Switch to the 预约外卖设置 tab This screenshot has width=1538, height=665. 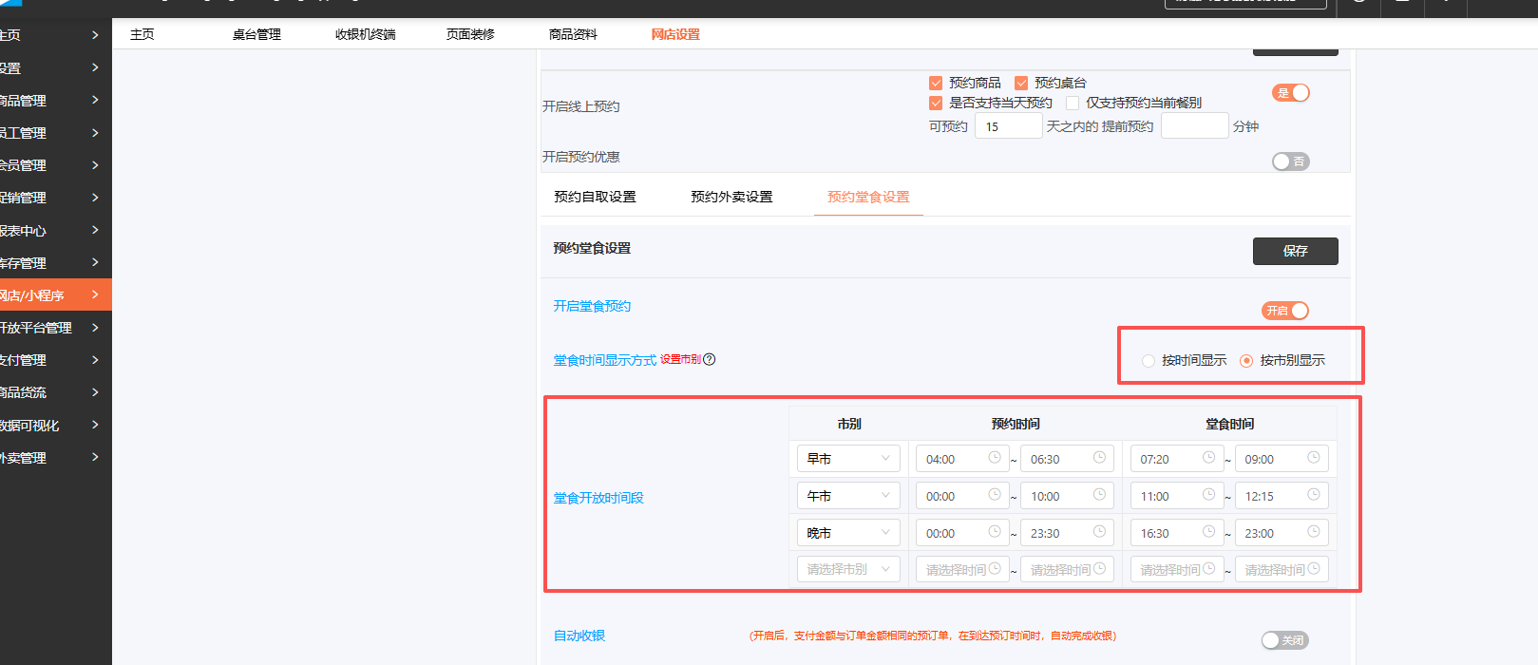[731, 197]
